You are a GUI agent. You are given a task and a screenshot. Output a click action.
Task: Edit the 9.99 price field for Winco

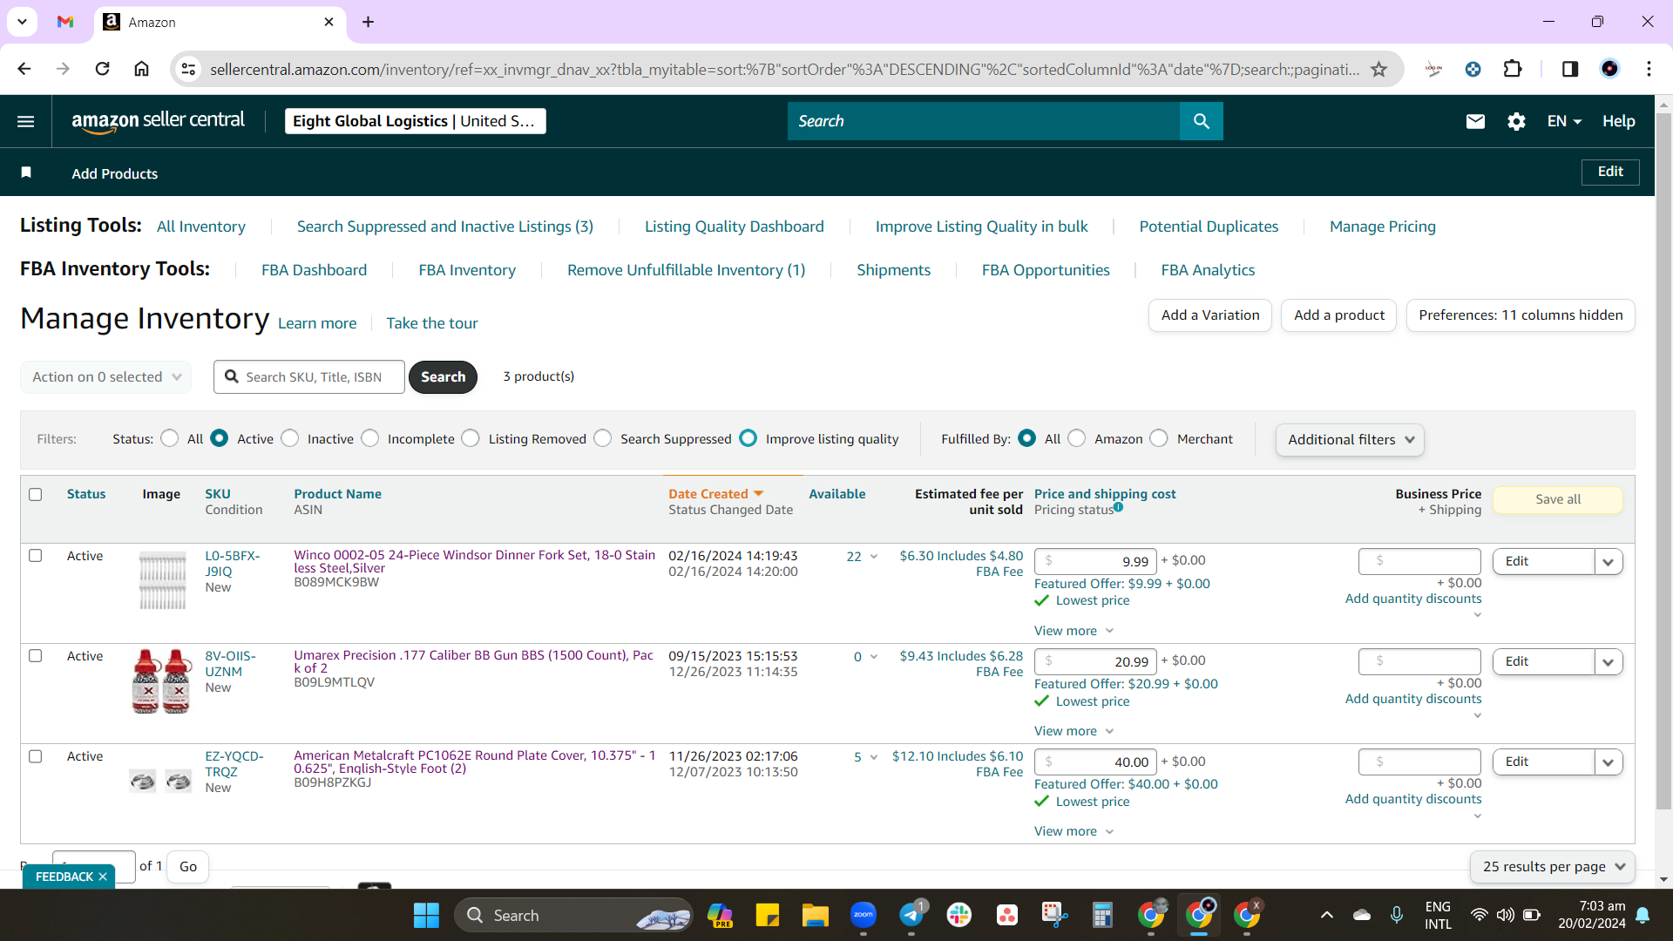(1095, 562)
